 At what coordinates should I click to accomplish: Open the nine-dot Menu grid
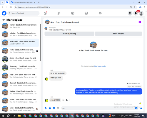click(x=130, y=13)
